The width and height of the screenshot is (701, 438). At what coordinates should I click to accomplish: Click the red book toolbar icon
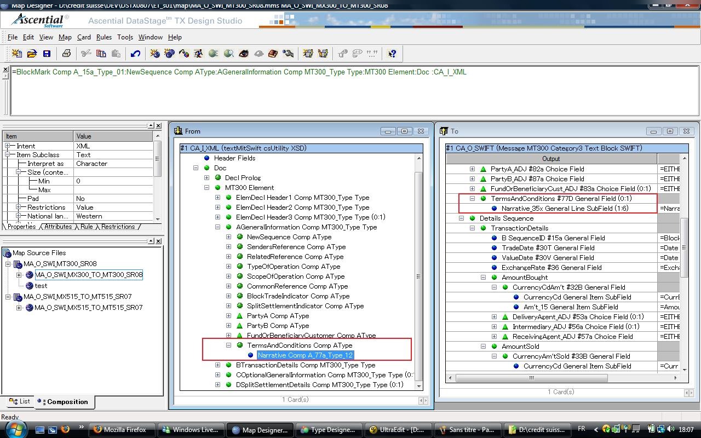pos(273,54)
